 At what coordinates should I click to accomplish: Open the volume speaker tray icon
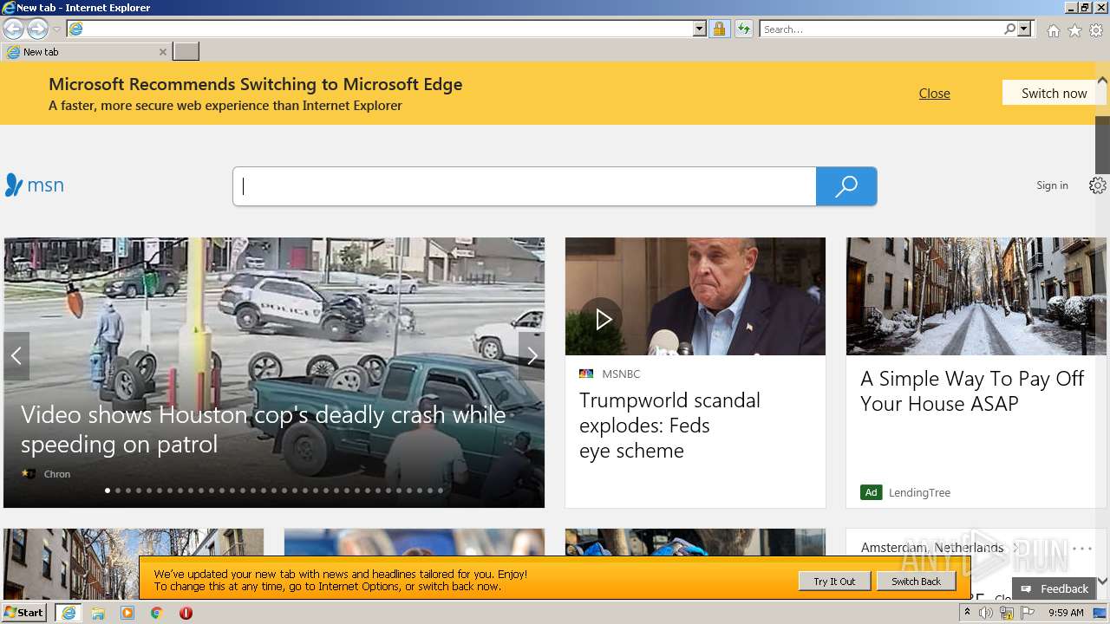point(986,613)
